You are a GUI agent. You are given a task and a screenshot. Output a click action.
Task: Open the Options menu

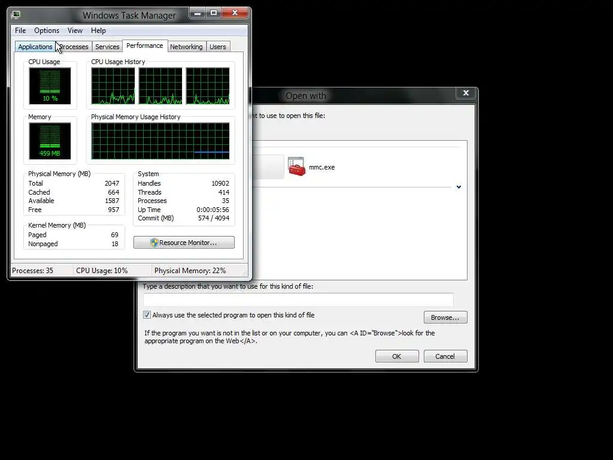coord(47,31)
